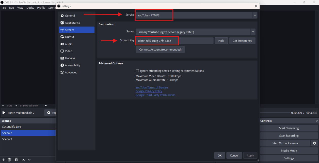Open the View menu in OBS

click(x=20, y=8)
